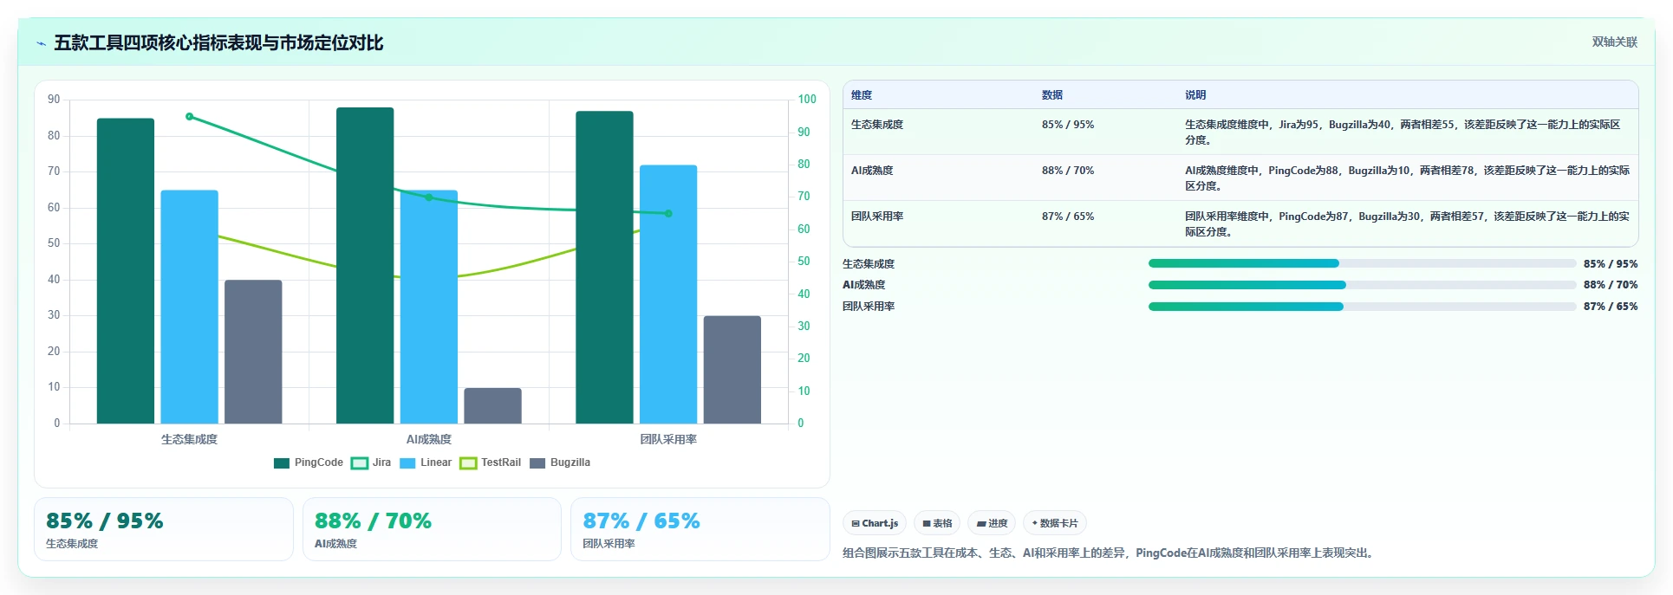Click the 双轴关联 label
Viewport: 1673px width, 595px height.
(x=1615, y=42)
